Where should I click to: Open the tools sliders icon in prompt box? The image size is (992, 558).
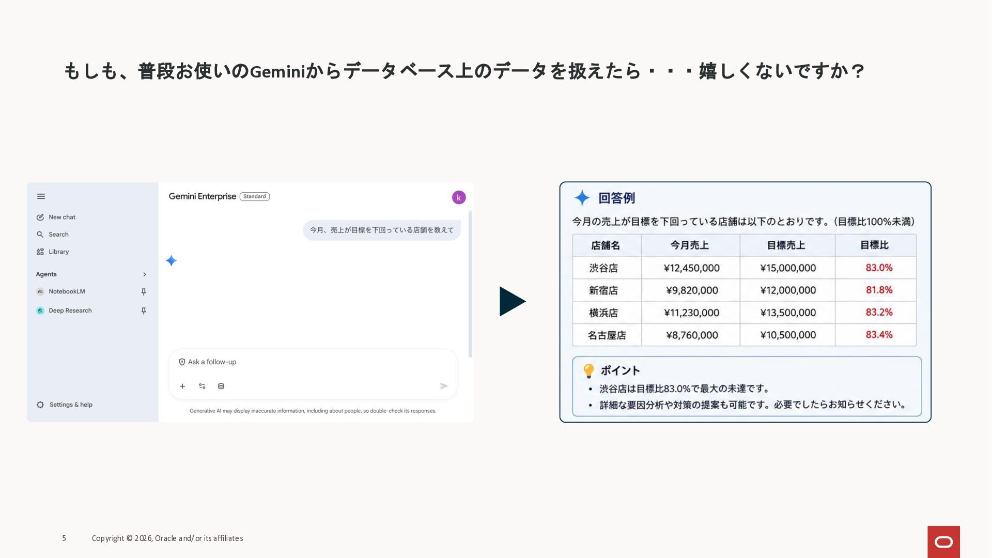pos(202,386)
